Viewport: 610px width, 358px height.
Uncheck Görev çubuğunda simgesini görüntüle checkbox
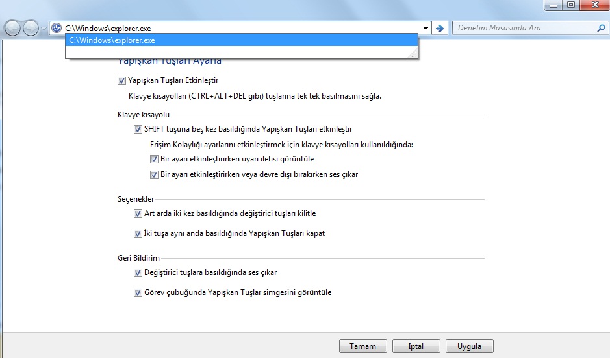click(138, 292)
